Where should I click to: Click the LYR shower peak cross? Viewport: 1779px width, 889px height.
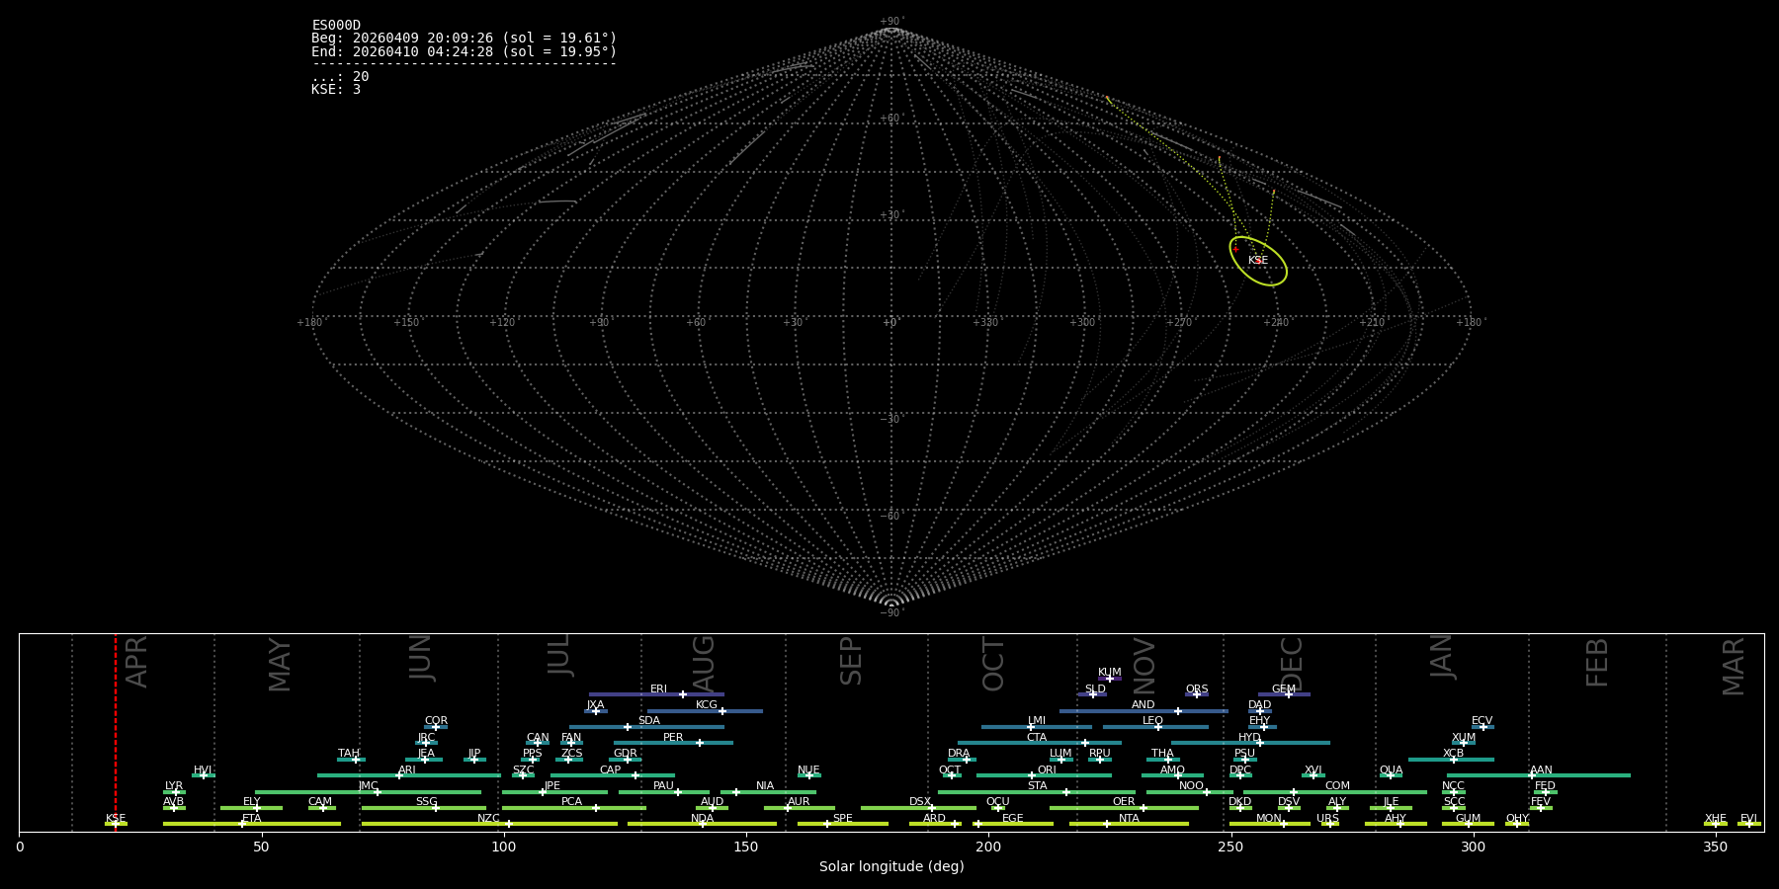pos(176,792)
